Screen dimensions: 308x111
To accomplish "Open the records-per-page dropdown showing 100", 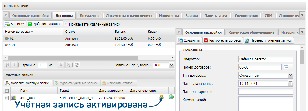I will point(171,65).
